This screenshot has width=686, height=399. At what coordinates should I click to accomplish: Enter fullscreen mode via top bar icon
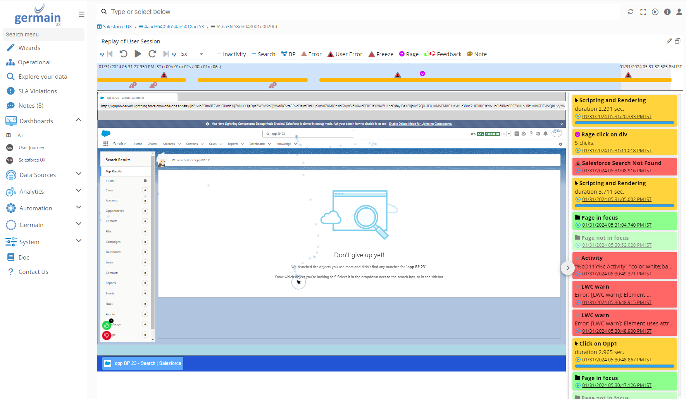click(x=643, y=12)
